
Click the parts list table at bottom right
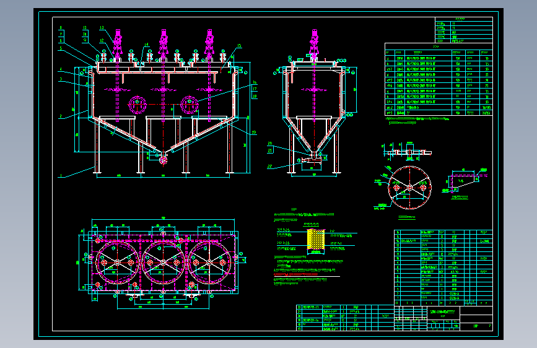[443, 268]
